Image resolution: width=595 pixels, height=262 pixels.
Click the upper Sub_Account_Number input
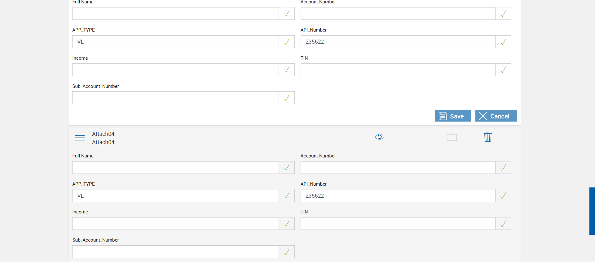[175, 98]
